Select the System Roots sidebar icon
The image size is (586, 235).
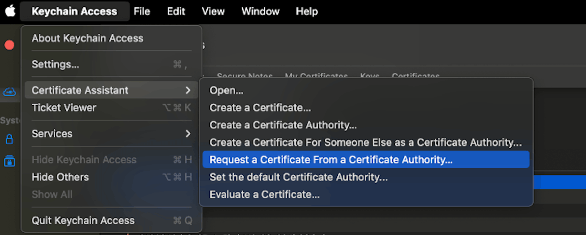coord(9,161)
